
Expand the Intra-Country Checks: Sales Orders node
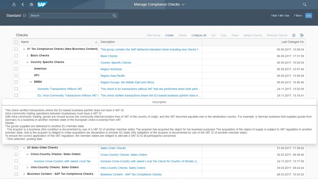pos(28,168)
